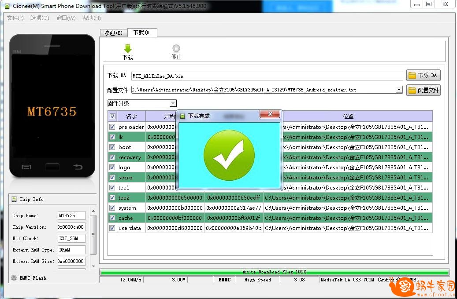Click the big green checkmark icon

tap(229, 155)
